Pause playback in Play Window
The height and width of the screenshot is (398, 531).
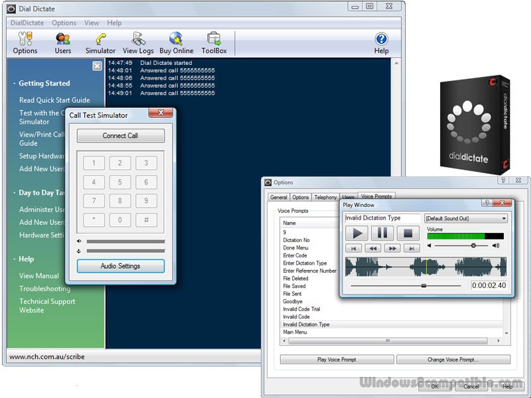tap(382, 233)
